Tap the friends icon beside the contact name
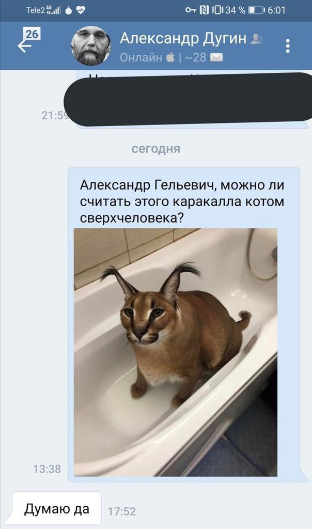The image size is (312, 529). 257,39
